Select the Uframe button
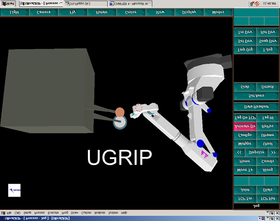 [x=268, y=135]
